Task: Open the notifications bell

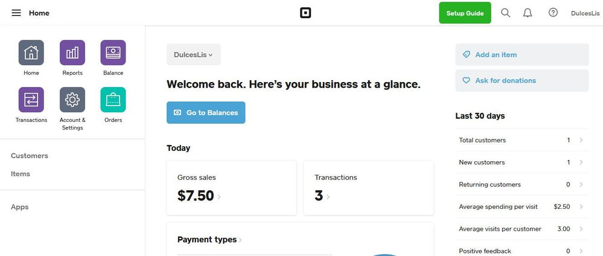Action: (528, 13)
